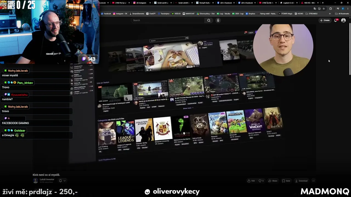Click into the YouTube search field
Screen dimensions: 351x197
pyautogui.click(x=168, y=20)
